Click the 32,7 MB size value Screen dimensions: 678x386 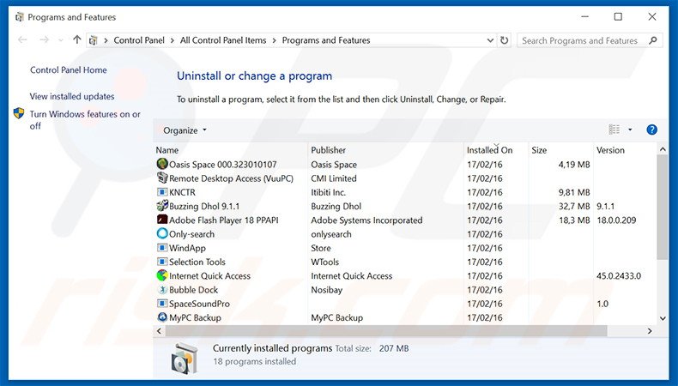tap(574, 206)
